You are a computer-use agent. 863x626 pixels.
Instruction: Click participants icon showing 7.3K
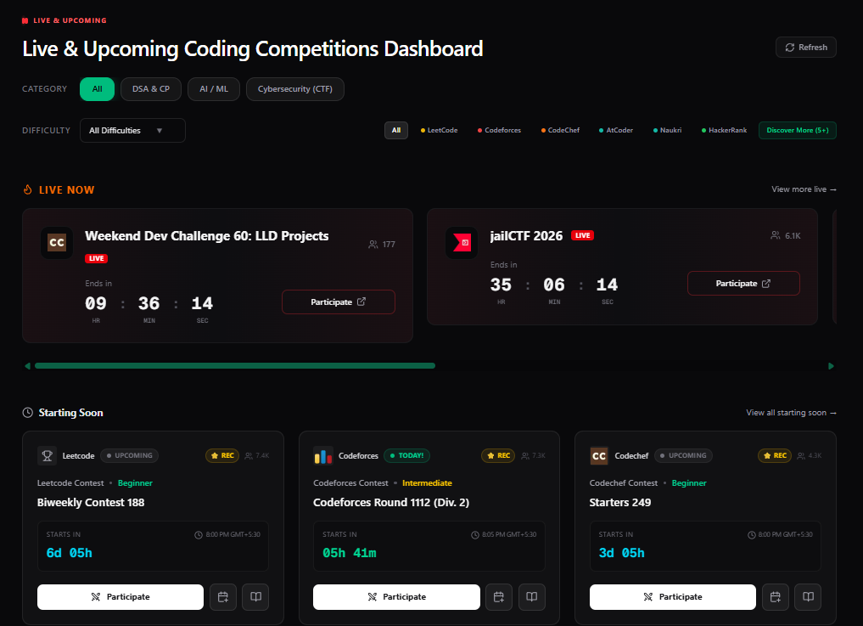(525, 456)
